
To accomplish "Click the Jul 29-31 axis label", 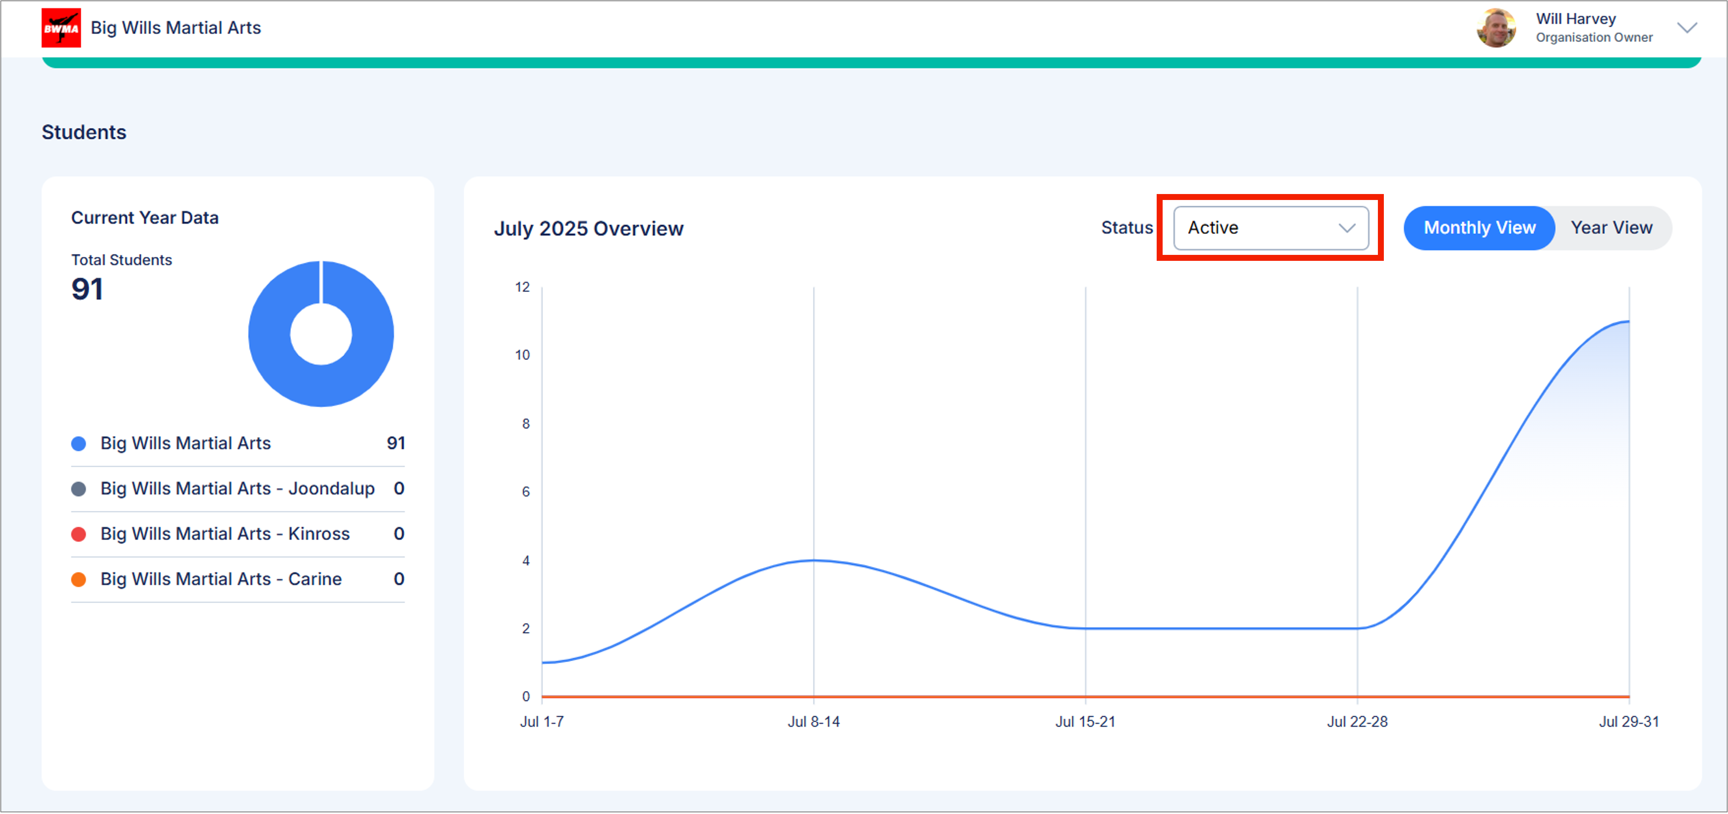I will coord(1629,721).
